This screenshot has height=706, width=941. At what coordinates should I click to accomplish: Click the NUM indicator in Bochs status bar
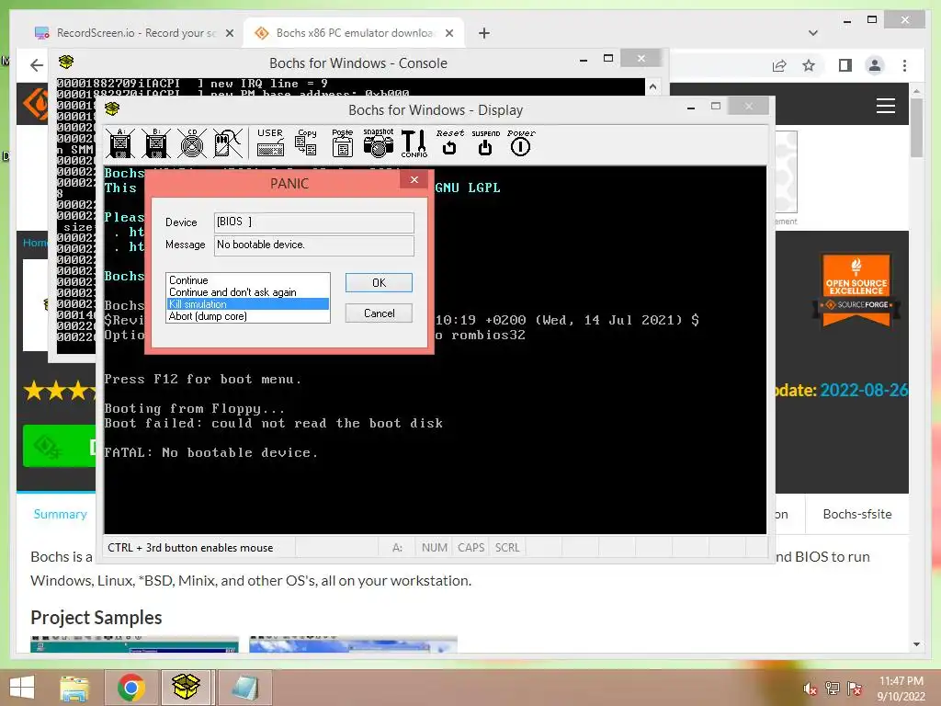click(434, 548)
